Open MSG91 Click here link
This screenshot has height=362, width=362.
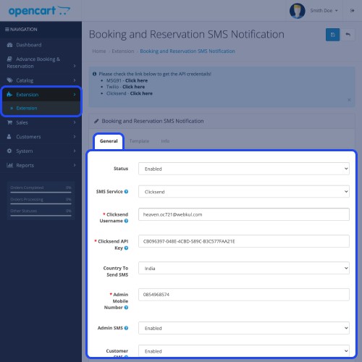pyautogui.click(x=136, y=80)
